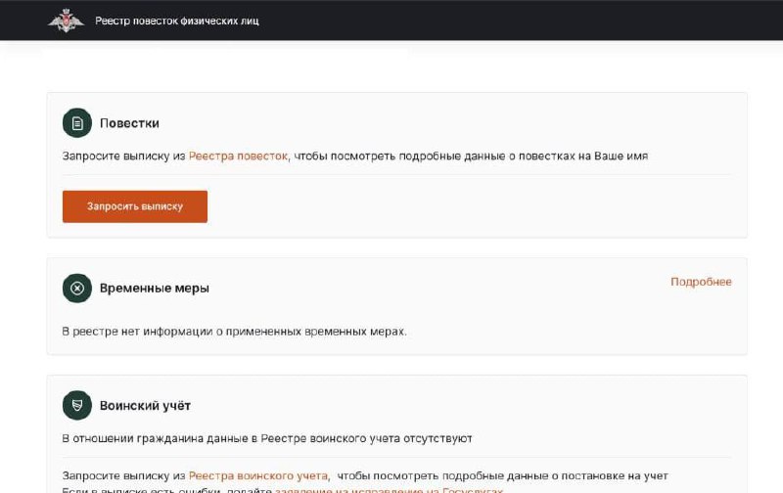Click the text about no applied temporary measures
Image resolution: width=783 pixels, height=493 pixels.
pyautogui.click(x=234, y=332)
